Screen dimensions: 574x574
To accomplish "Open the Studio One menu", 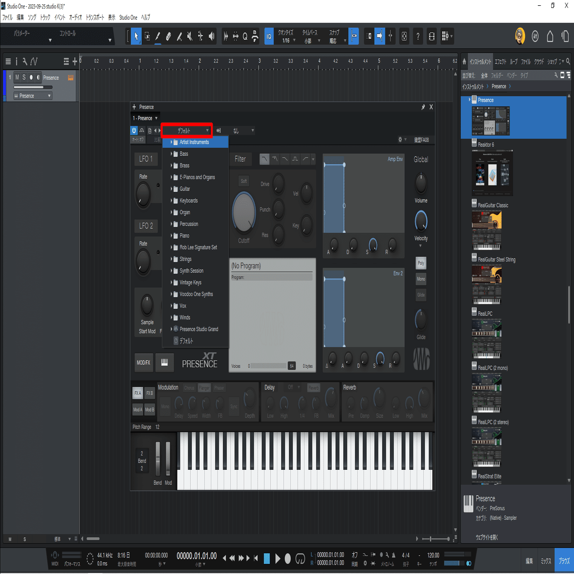I will 128,17.
